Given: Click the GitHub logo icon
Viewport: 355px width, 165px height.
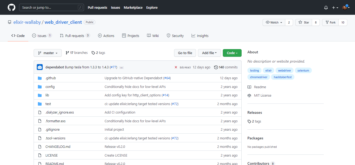Looking at the screenshot, I should tap(11, 7).
